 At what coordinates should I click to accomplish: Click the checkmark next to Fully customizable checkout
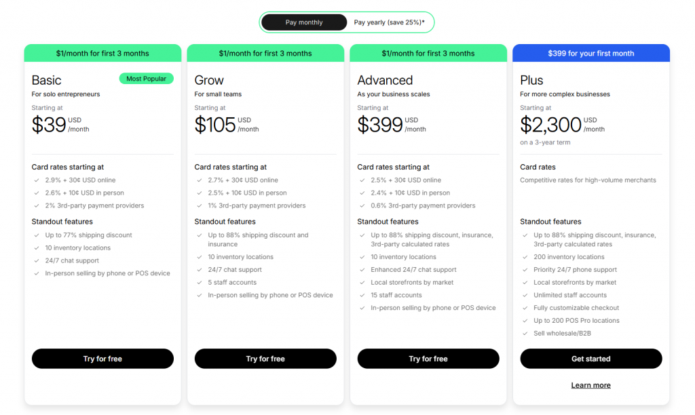click(523, 308)
